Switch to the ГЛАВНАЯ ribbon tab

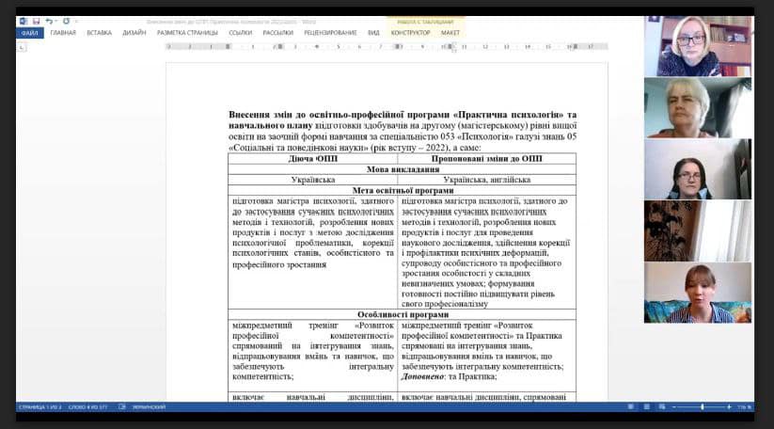point(63,32)
